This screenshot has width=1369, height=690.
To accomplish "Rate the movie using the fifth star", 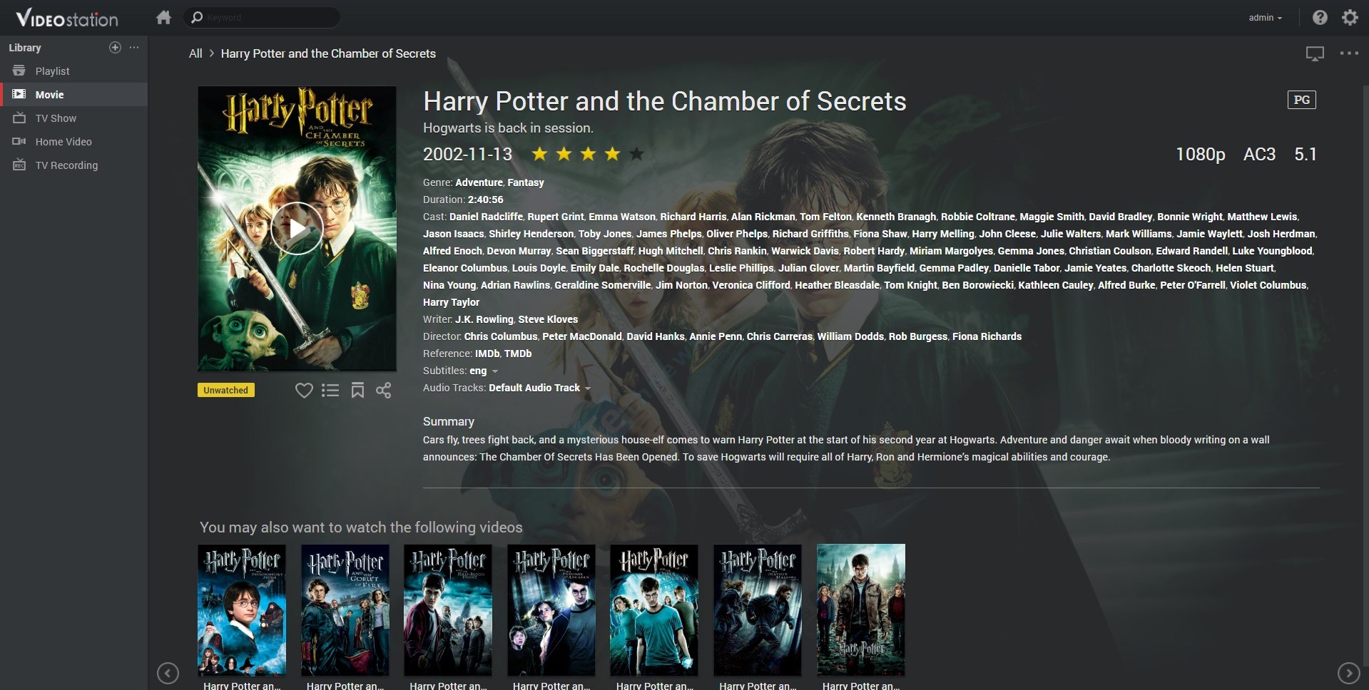I will (x=636, y=153).
